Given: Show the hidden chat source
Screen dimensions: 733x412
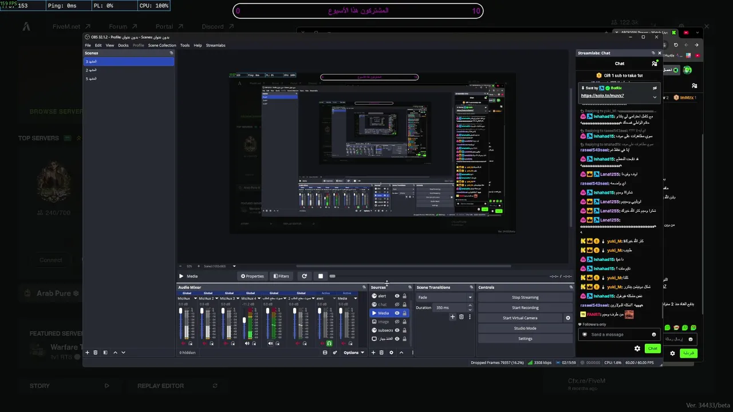Looking at the screenshot, I should 397,304.
